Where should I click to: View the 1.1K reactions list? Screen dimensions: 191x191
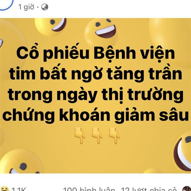coord(19,189)
